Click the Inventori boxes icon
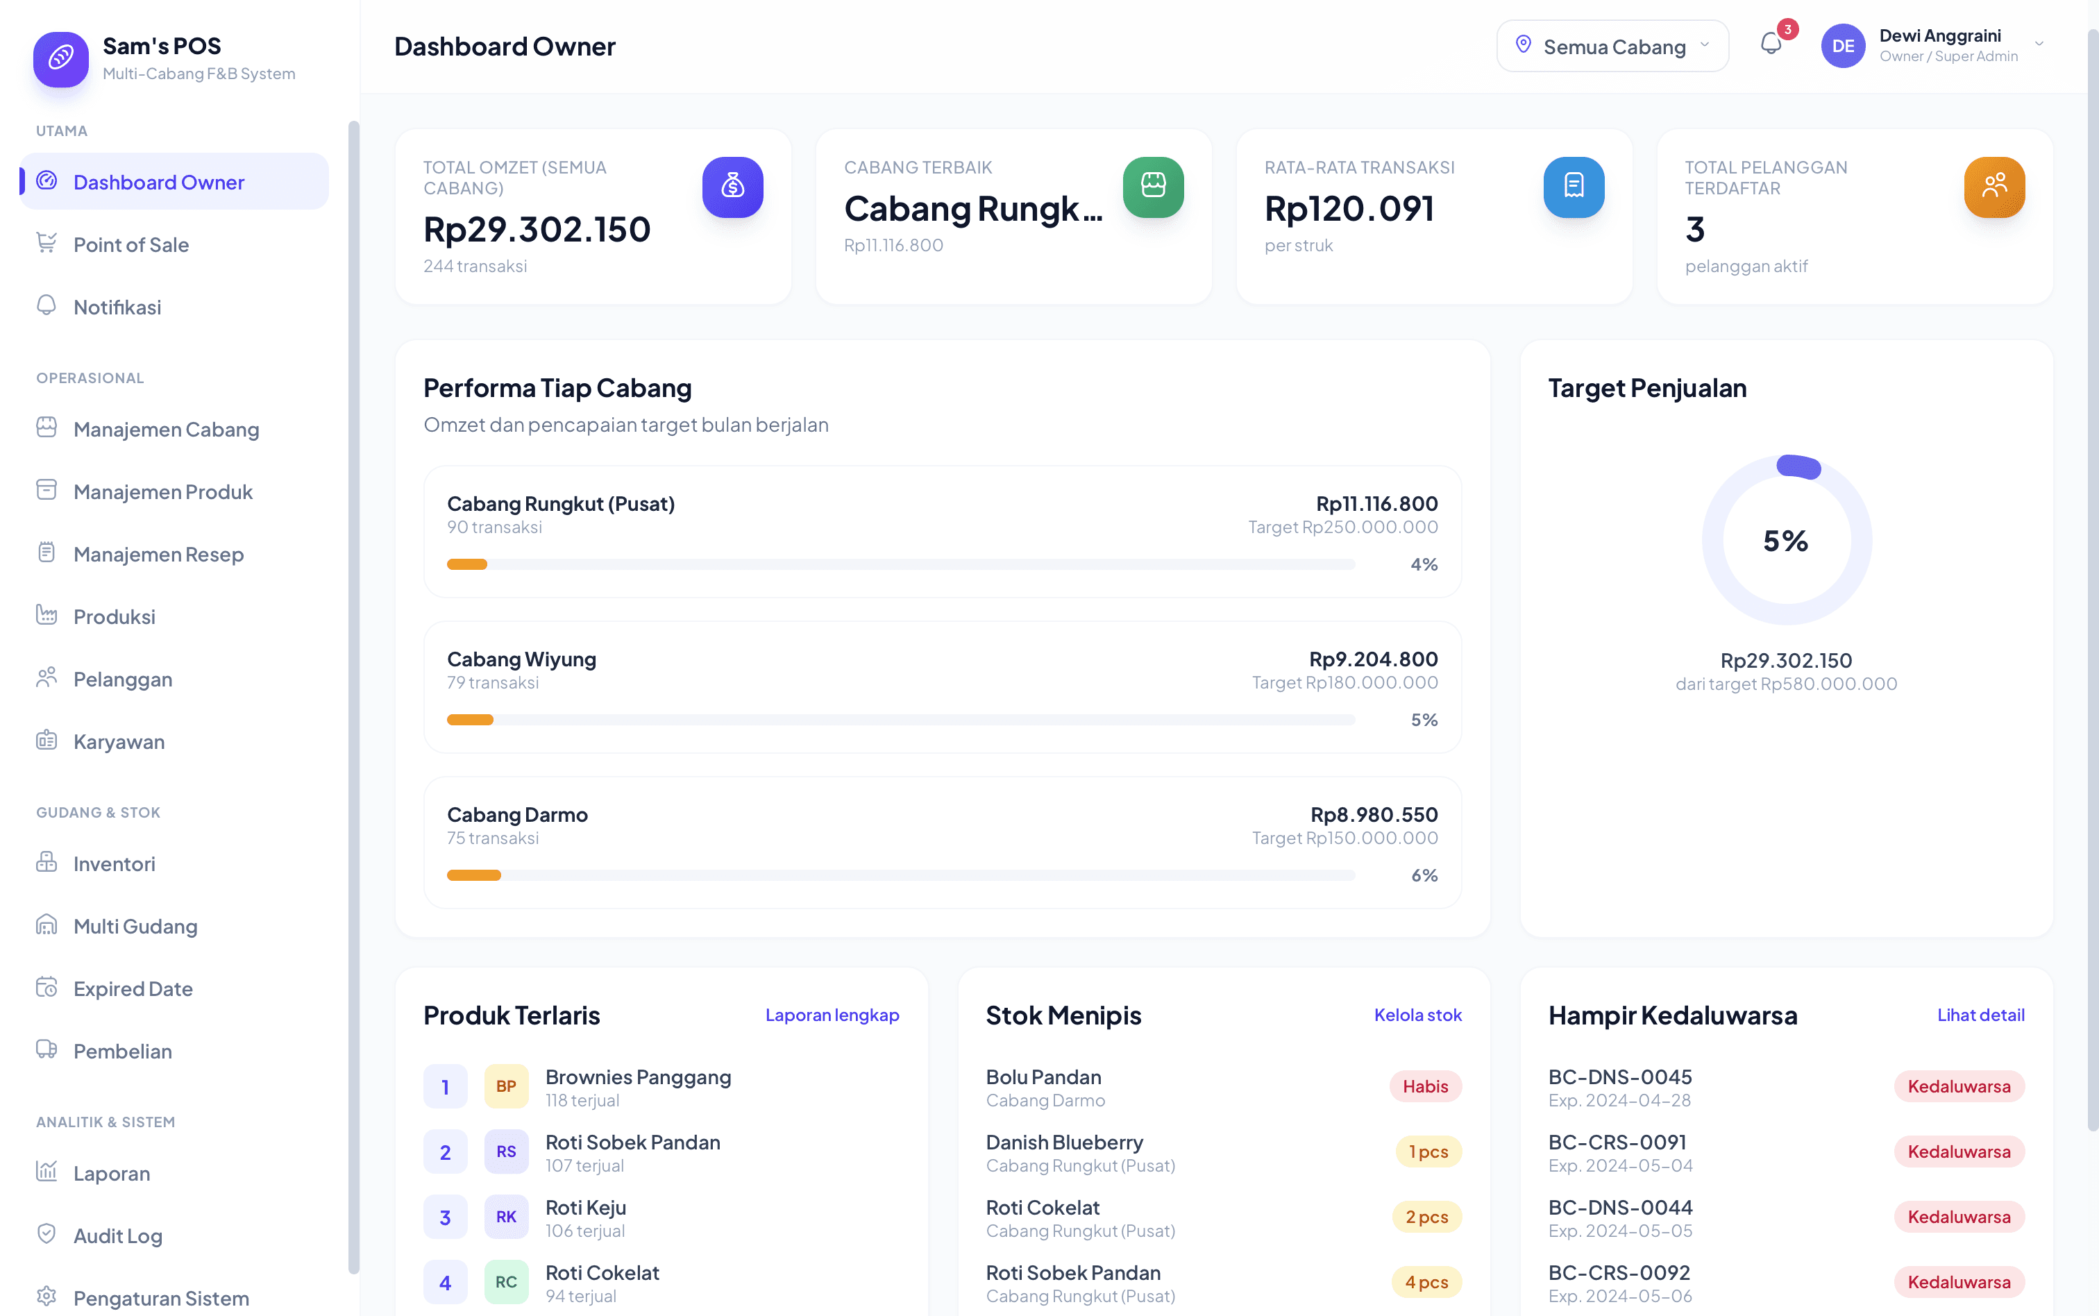The width and height of the screenshot is (2099, 1316). pyautogui.click(x=47, y=863)
